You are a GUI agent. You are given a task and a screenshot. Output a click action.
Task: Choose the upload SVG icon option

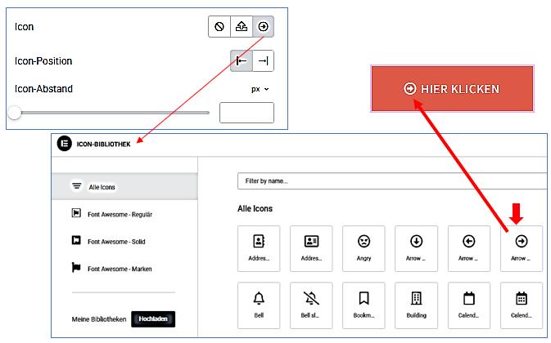(242, 27)
